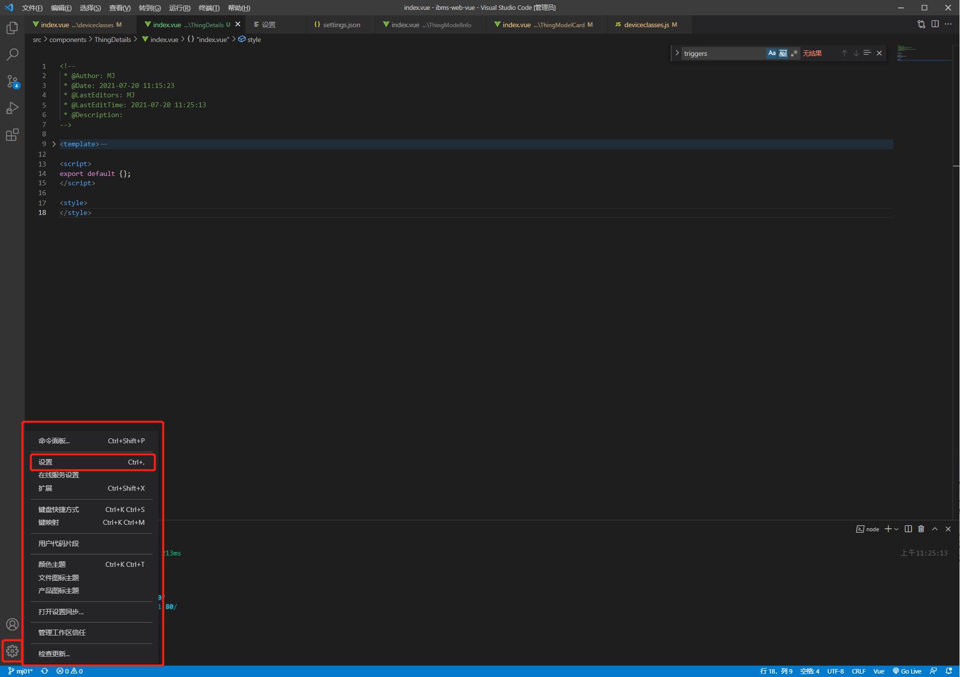Screen dimensions: 960x677
Task: Choose 键映射 menu entry
Action: coord(91,522)
